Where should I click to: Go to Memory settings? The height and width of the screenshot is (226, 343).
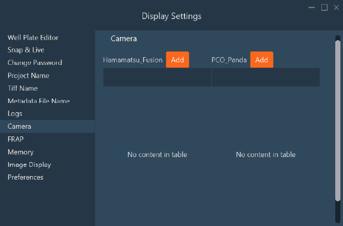coord(21,152)
